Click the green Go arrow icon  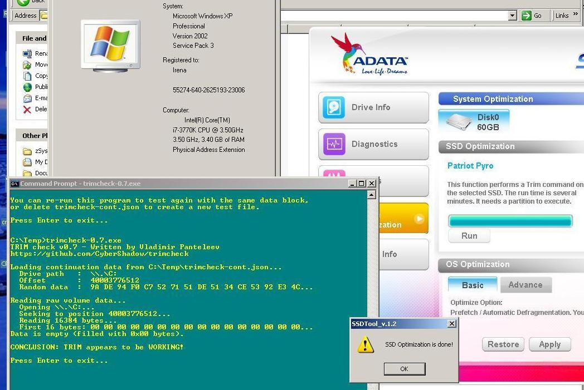click(526, 16)
